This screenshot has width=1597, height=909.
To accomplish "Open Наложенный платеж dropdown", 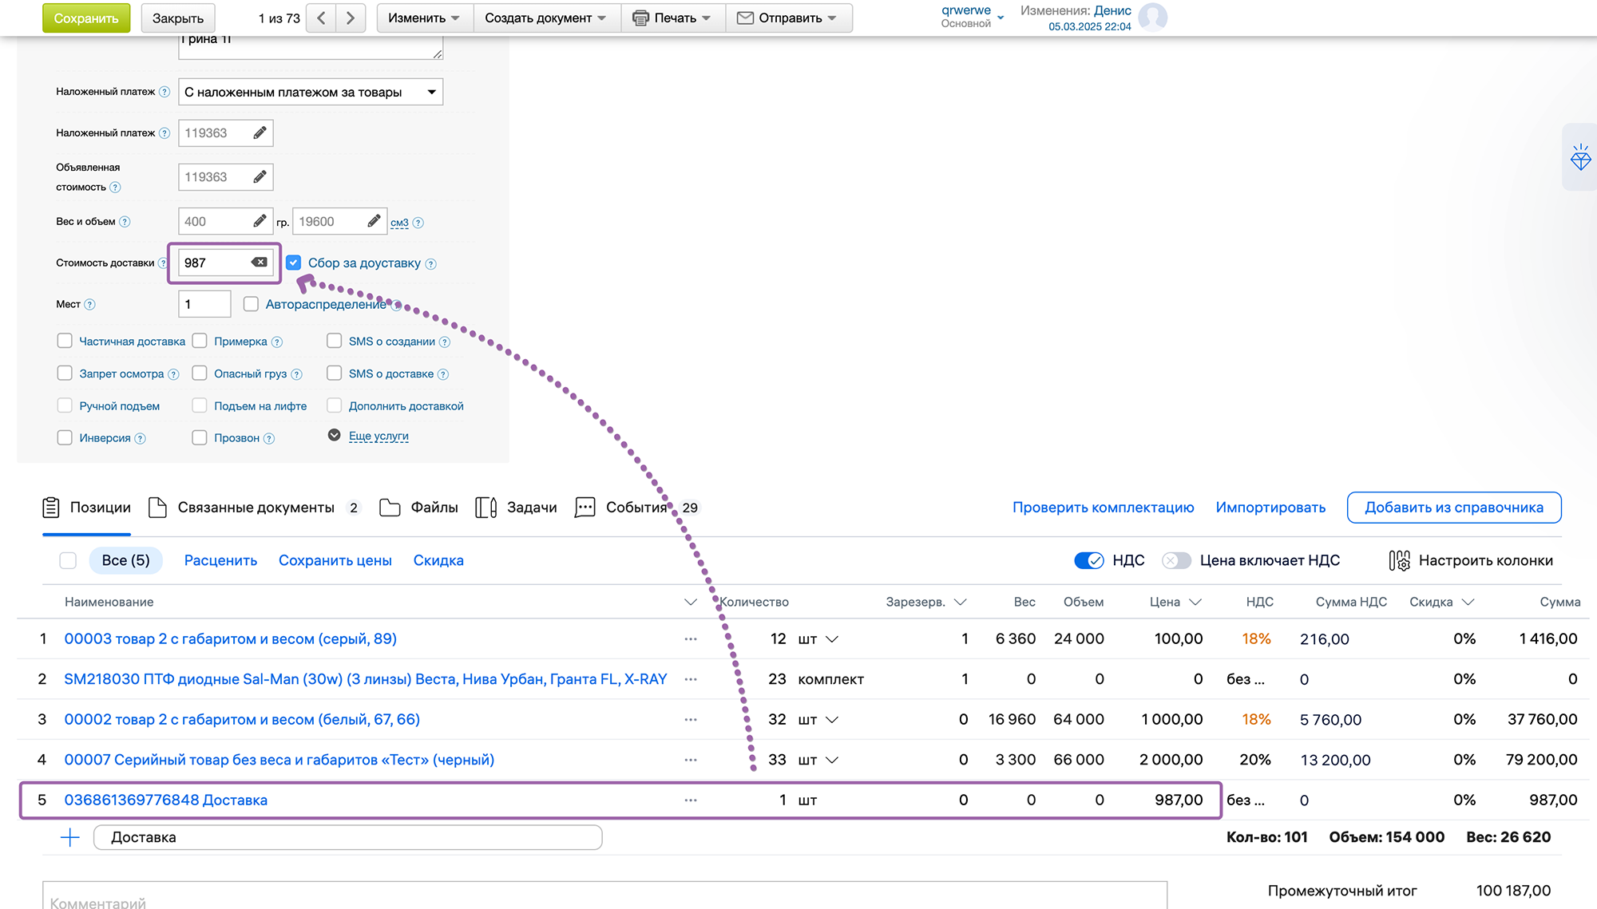I will coord(311,92).
